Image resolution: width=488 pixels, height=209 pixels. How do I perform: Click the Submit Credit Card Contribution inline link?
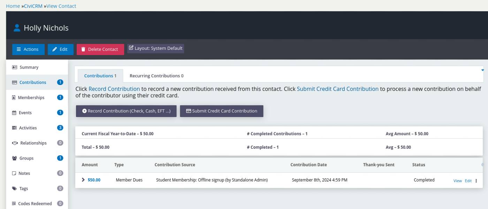(337, 89)
